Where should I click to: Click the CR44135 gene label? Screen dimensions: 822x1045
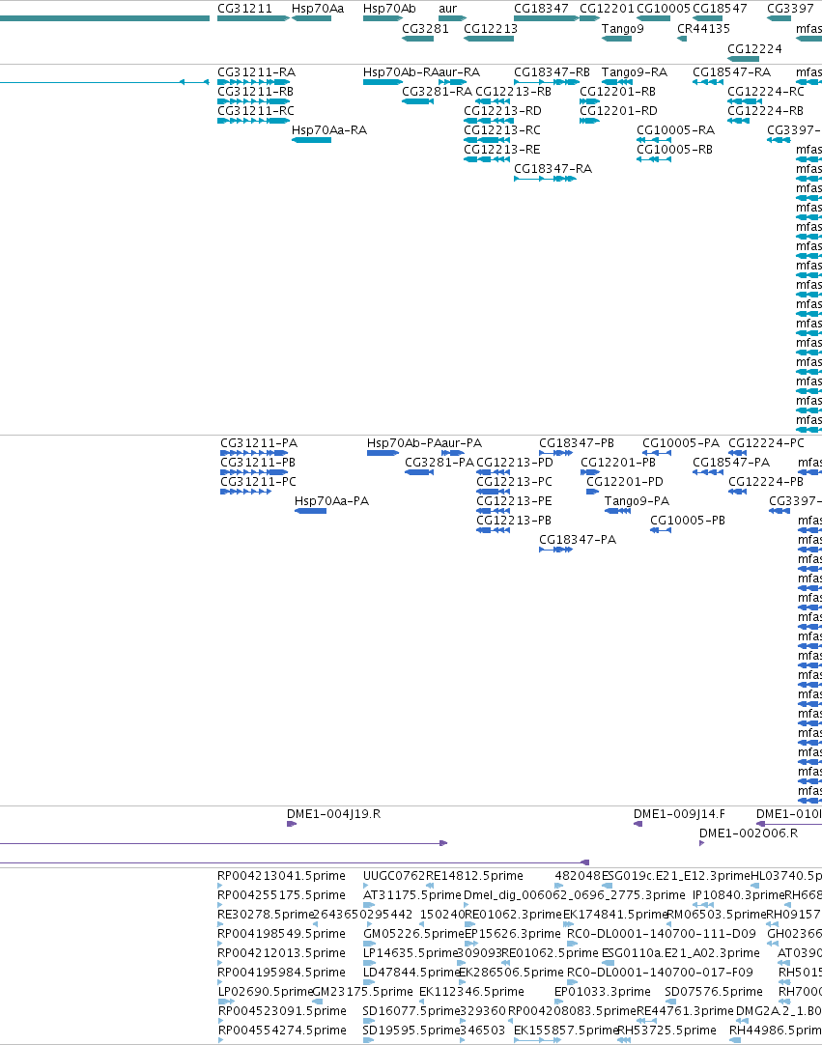tap(703, 29)
